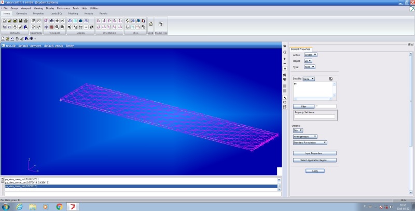Open Google Chrome from the taskbar
Viewport: 415px width, 211px height.
[x=59, y=207]
